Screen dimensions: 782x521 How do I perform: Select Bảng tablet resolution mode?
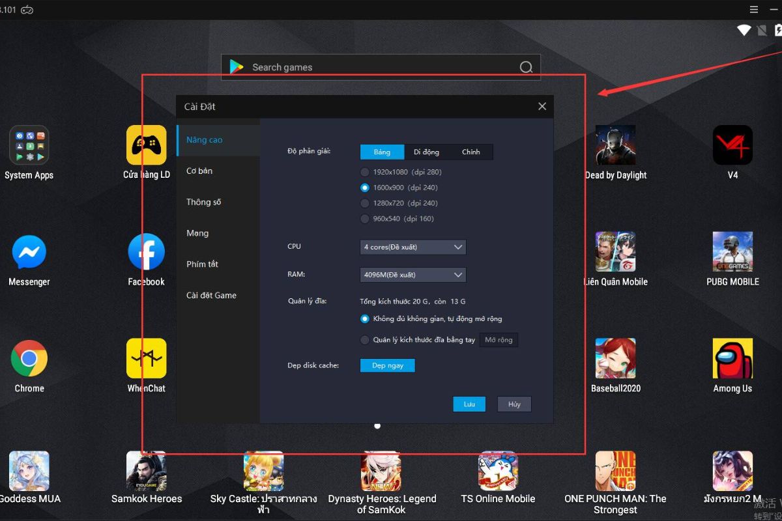coord(382,152)
